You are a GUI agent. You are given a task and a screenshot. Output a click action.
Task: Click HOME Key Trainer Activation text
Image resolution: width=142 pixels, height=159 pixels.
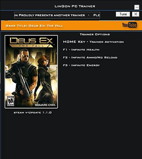pos(93,42)
